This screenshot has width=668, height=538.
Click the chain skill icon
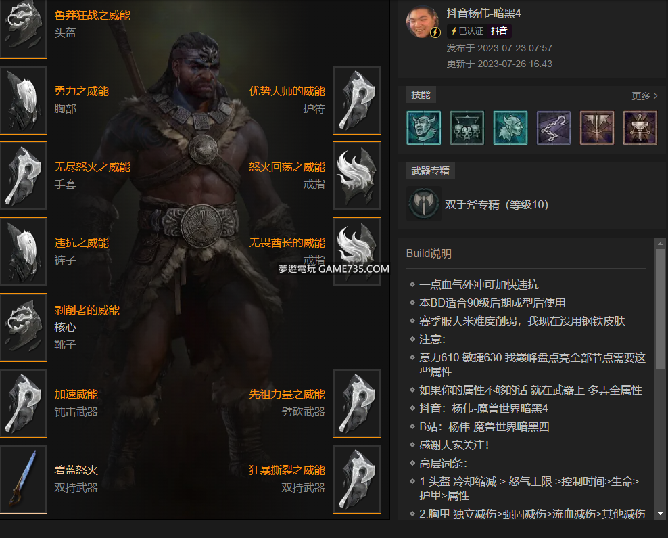554,128
